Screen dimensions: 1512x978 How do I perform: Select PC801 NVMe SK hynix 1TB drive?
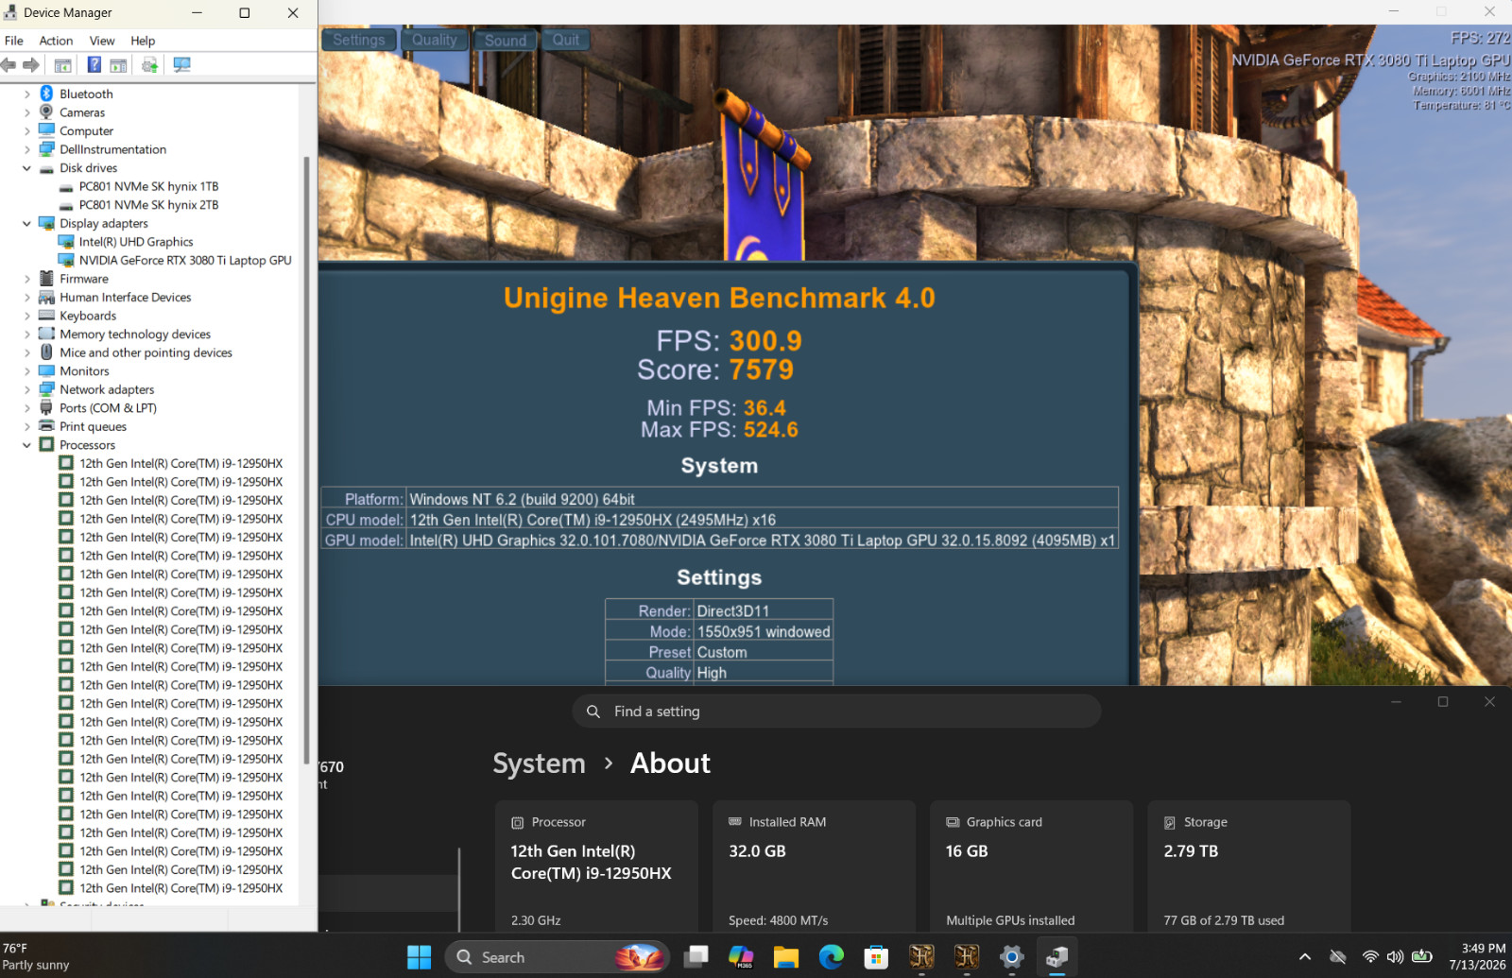pos(148,187)
